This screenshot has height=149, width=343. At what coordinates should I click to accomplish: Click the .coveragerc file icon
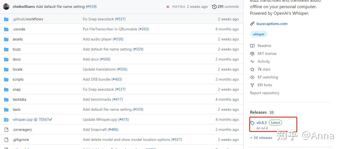[x=6, y=130]
